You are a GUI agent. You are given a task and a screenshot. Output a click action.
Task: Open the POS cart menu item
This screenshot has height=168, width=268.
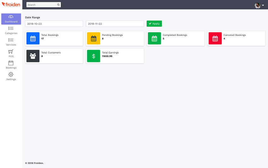pos(11,54)
